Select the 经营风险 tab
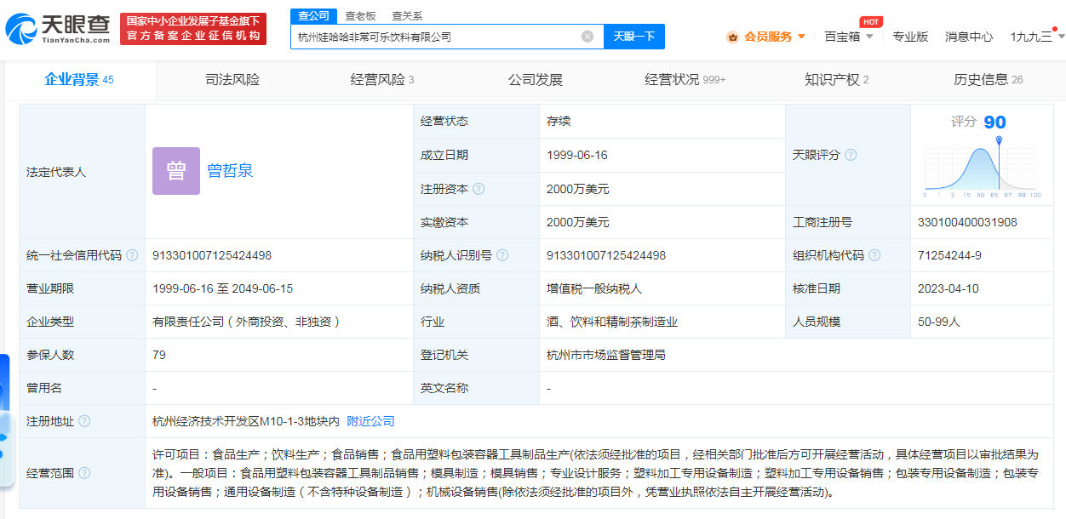Screen dimensions: 1066x519 pos(382,80)
